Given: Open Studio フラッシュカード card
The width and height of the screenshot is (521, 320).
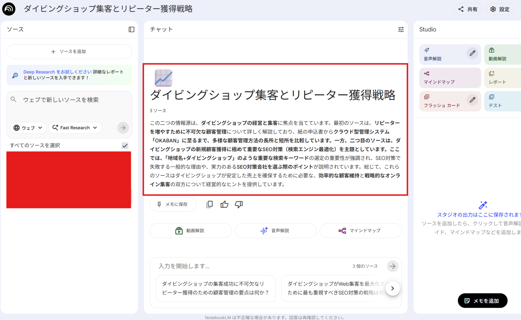Looking at the screenshot, I should point(450,101).
